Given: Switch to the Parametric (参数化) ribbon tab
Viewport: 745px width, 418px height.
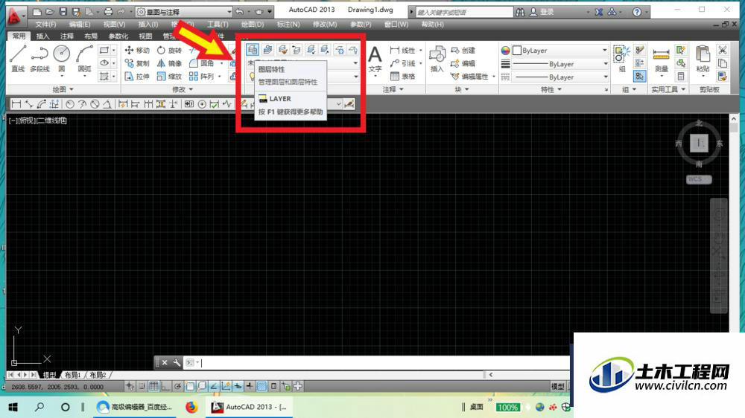Looking at the screenshot, I should click(x=118, y=36).
